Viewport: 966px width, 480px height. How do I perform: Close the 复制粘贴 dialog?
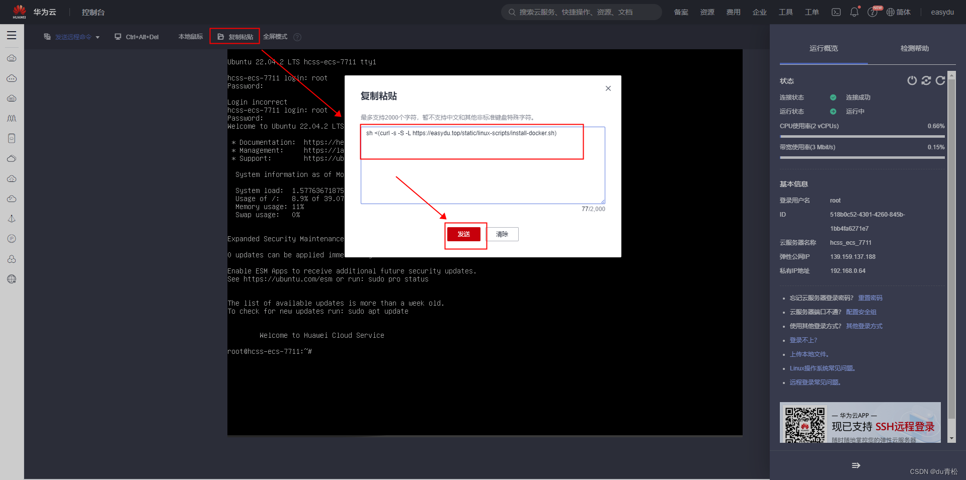coord(608,88)
